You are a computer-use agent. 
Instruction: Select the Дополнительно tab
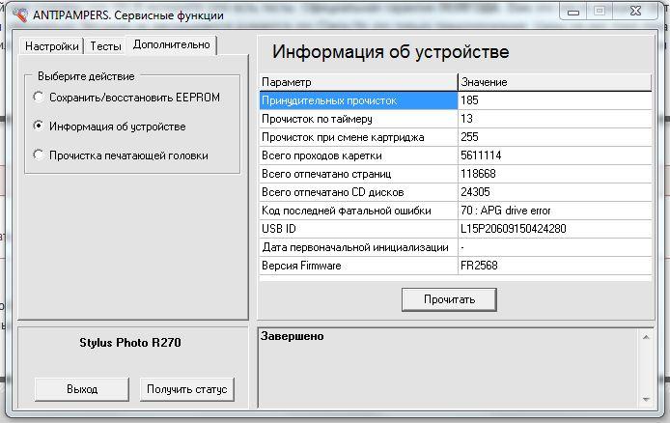[171, 44]
